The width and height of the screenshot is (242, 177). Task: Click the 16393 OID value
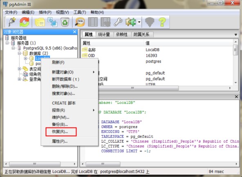click(x=151, y=56)
